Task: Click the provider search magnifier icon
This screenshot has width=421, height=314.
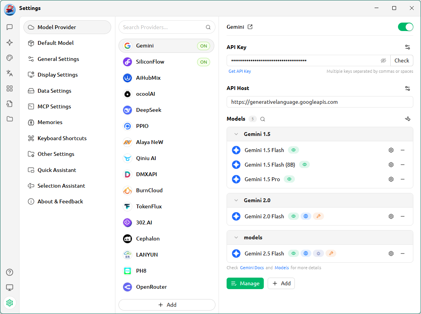Action: (x=208, y=27)
